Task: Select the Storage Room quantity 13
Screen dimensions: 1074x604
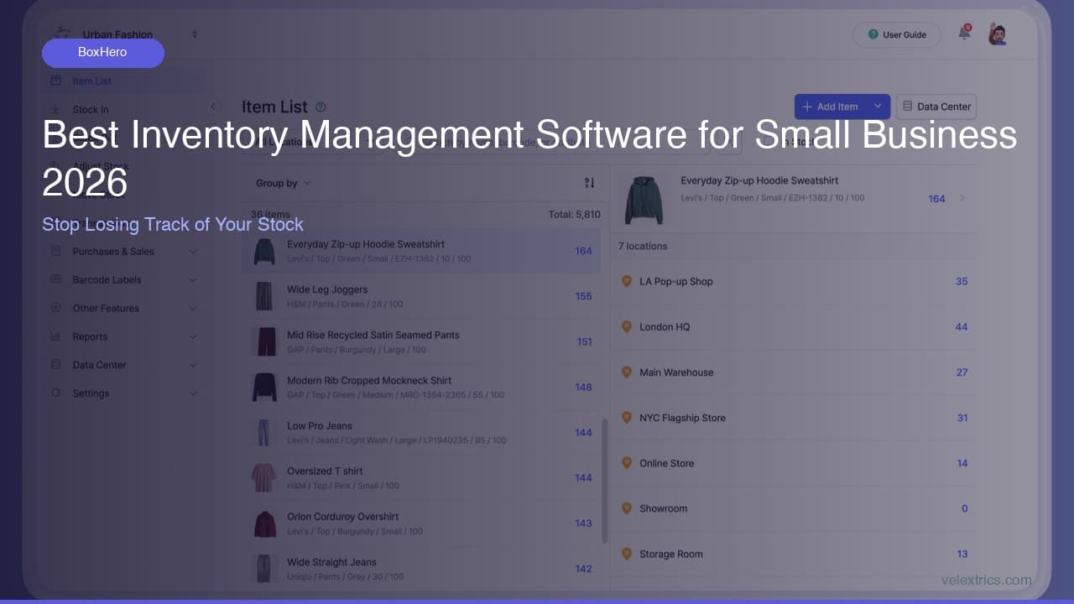Action: (x=962, y=554)
